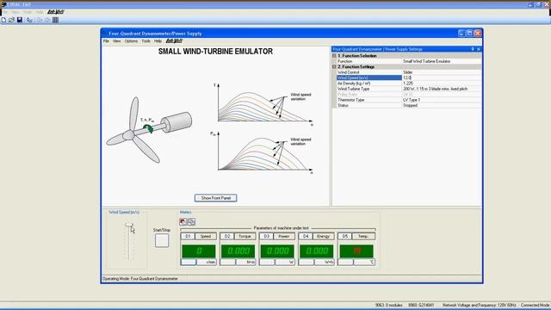Click the D2 meter button
551x310 pixels.
(x=227, y=236)
